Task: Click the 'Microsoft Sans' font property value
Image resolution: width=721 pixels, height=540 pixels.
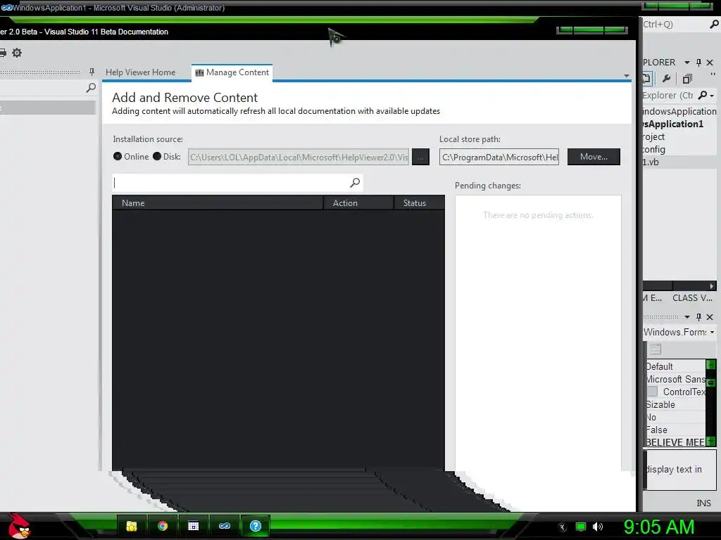Action: pyautogui.click(x=675, y=379)
